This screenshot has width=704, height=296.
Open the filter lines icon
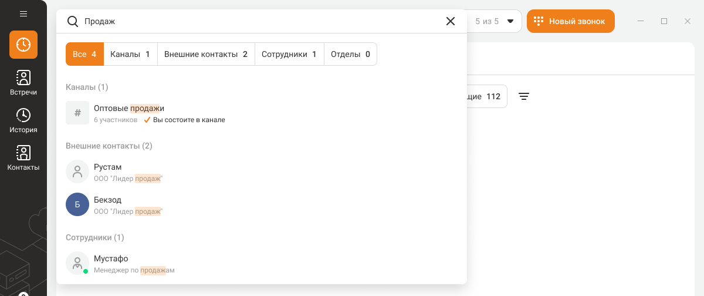point(524,96)
